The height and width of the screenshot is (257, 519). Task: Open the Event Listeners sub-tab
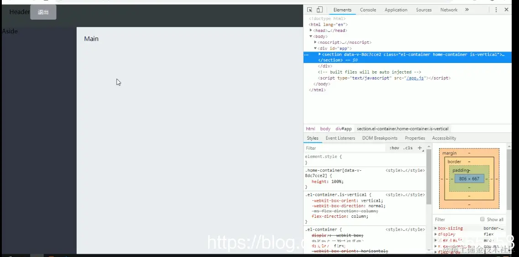point(340,138)
